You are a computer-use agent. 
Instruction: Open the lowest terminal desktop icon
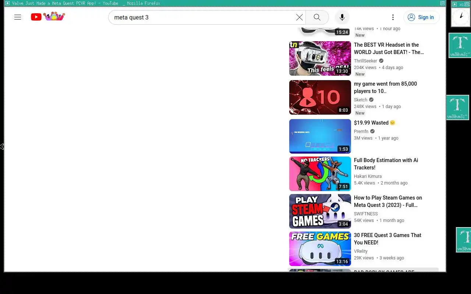464,240
